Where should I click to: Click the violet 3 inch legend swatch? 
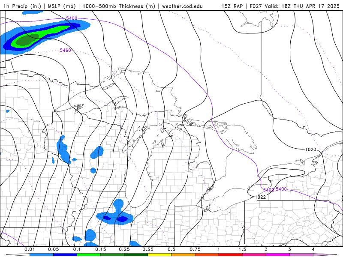[x=301, y=255]
